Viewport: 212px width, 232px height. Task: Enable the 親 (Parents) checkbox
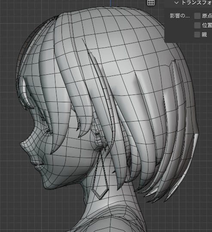pyautogui.click(x=197, y=35)
